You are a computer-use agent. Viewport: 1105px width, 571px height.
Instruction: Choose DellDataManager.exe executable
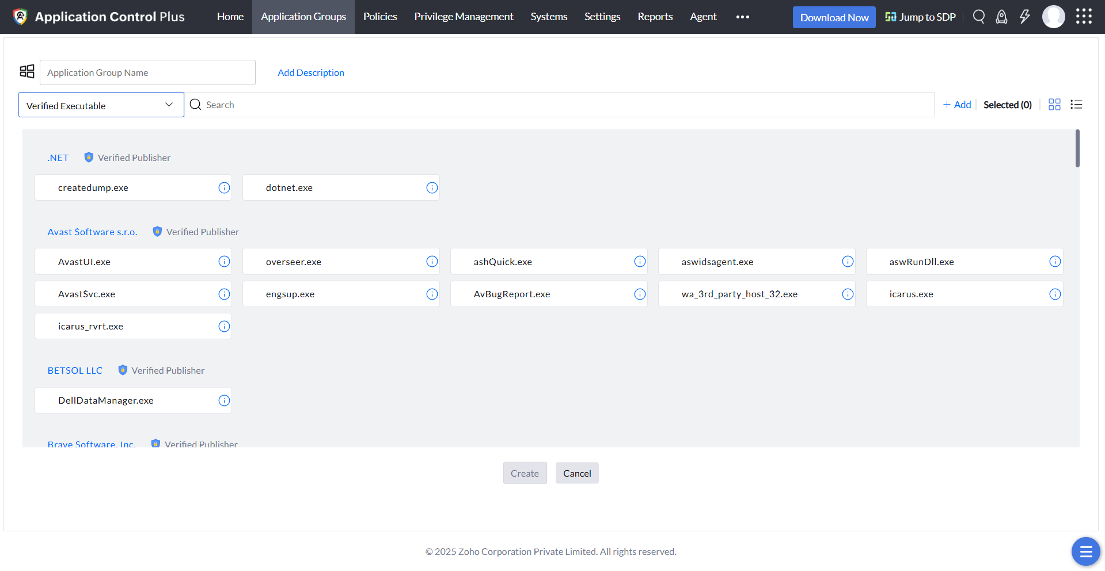[133, 401]
